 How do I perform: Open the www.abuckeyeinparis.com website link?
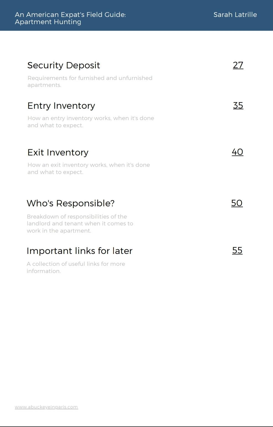click(x=46, y=407)
